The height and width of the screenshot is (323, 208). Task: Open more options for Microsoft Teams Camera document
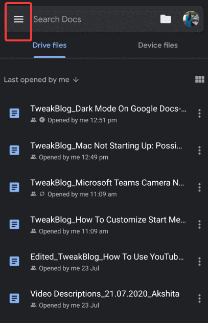[199, 187]
